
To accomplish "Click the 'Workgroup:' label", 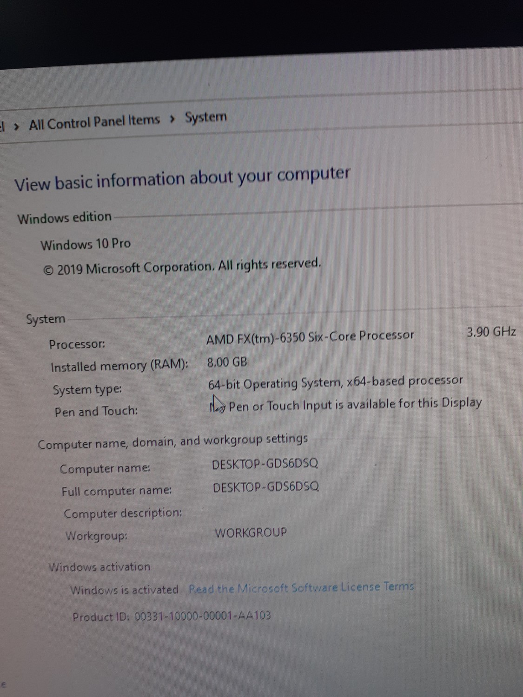I will coord(96,536).
